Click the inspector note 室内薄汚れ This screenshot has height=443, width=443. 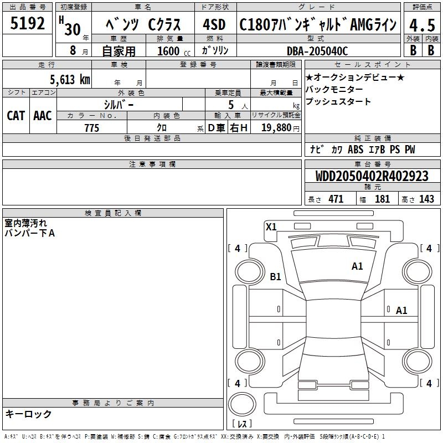(x=26, y=223)
